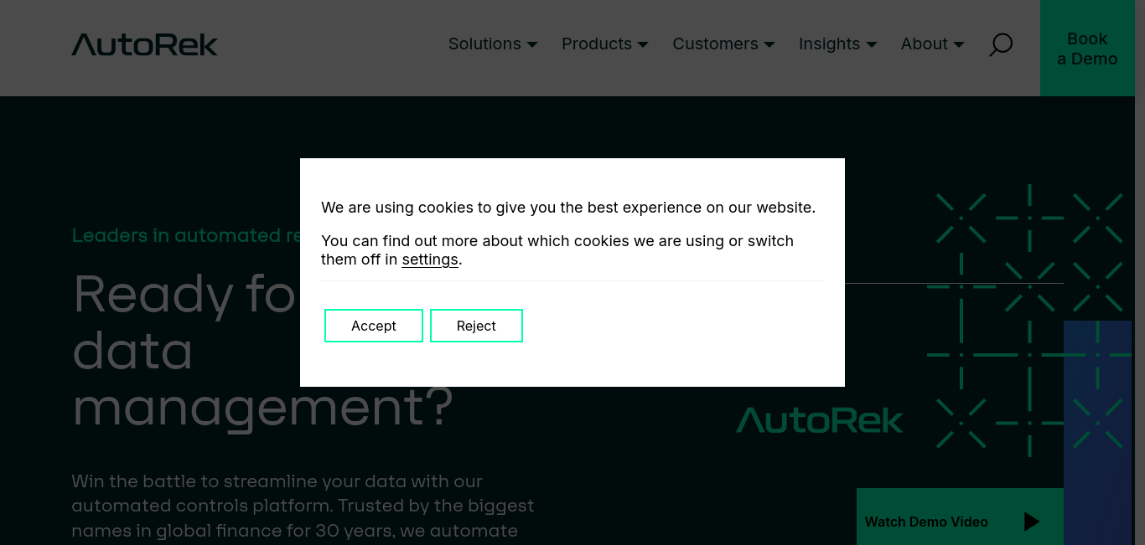Expand the Products dropdown arrow
Viewport: 1145px width, 545px height.
click(643, 44)
